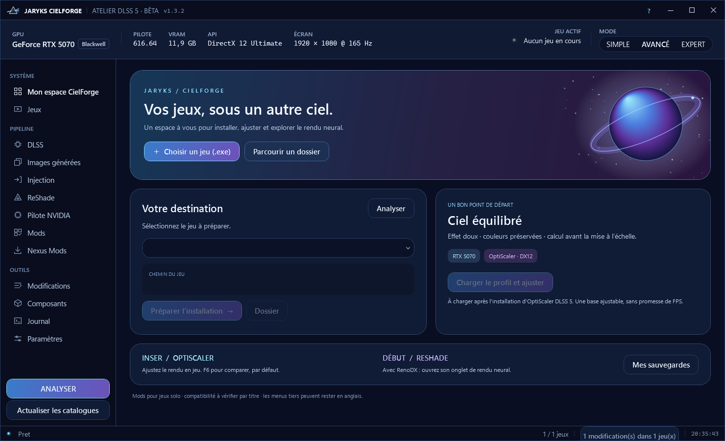Go to the Injection section
Image resolution: width=725 pixels, height=441 pixels.
pyautogui.click(x=58, y=180)
